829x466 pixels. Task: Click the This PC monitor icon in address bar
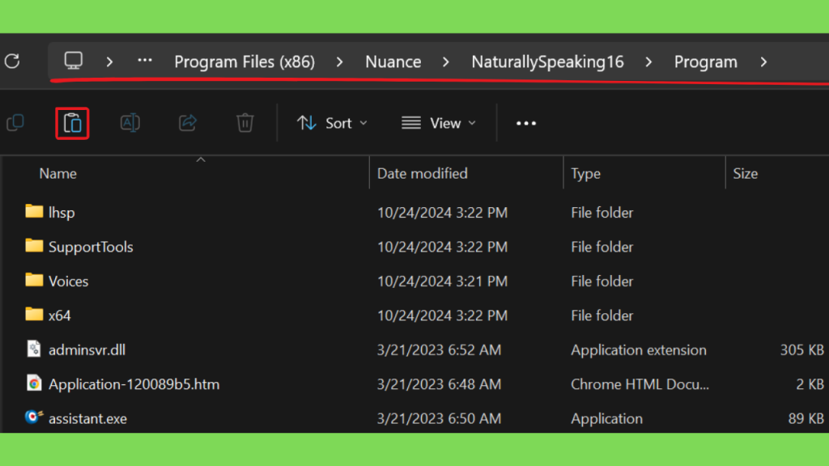(x=74, y=61)
